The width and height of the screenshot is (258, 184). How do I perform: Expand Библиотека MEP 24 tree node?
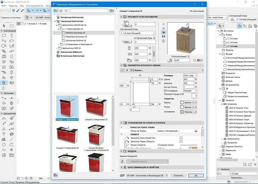[x=57, y=48]
